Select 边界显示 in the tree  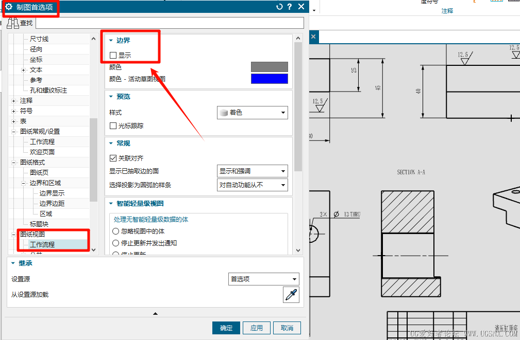tap(52, 193)
